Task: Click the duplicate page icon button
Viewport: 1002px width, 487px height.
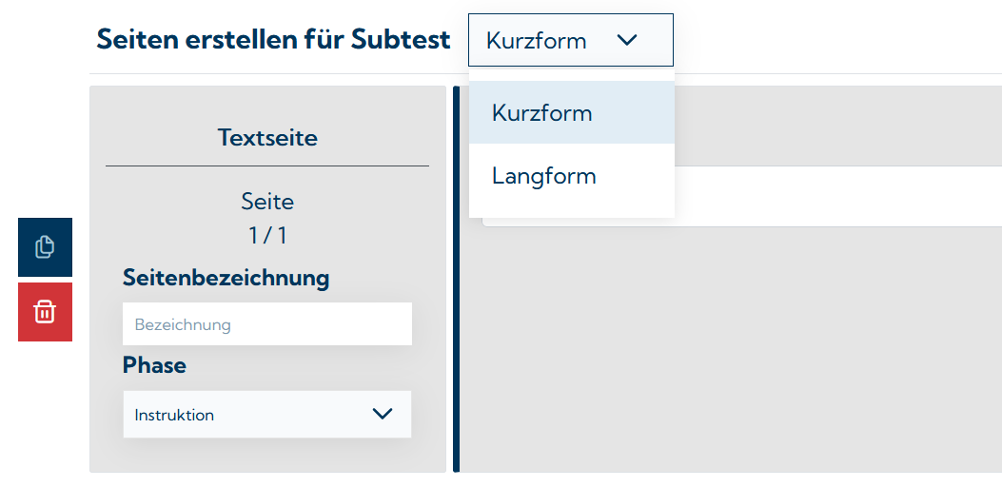Action: click(45, 247)
